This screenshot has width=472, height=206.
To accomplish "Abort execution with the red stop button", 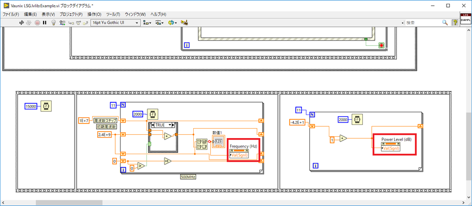I will coord(37,23).
